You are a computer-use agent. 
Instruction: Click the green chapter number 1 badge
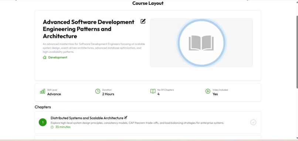(x=43, y=122)
